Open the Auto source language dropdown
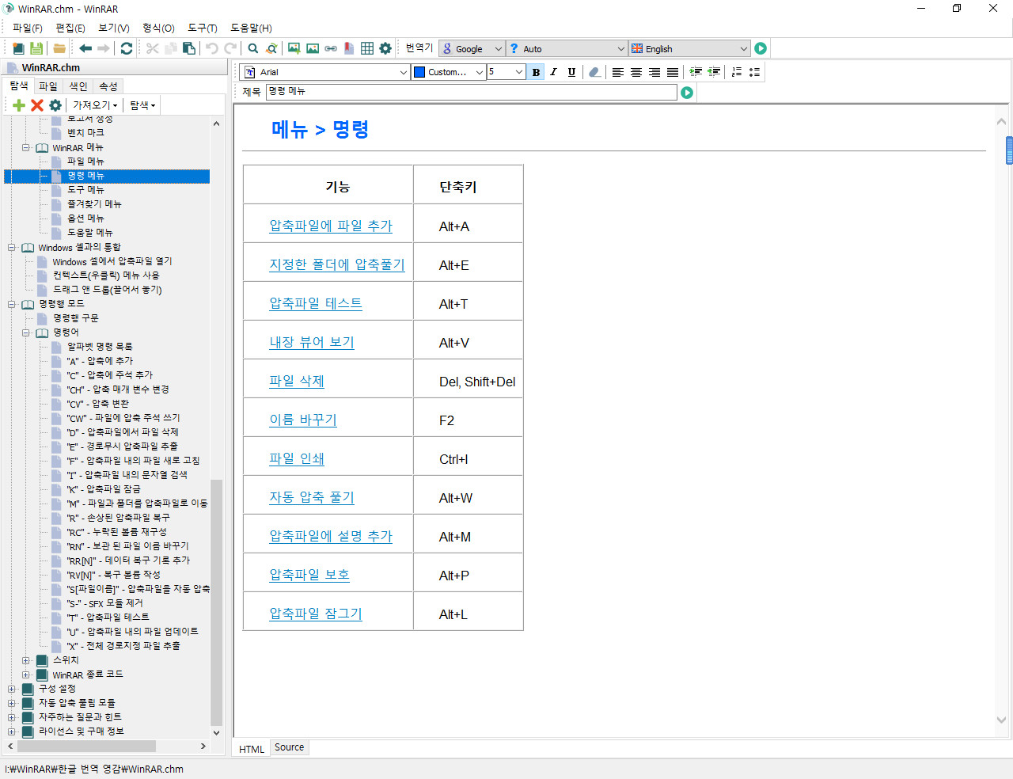The height and width of the screenshot is (779, 1013). click(567, 49)
